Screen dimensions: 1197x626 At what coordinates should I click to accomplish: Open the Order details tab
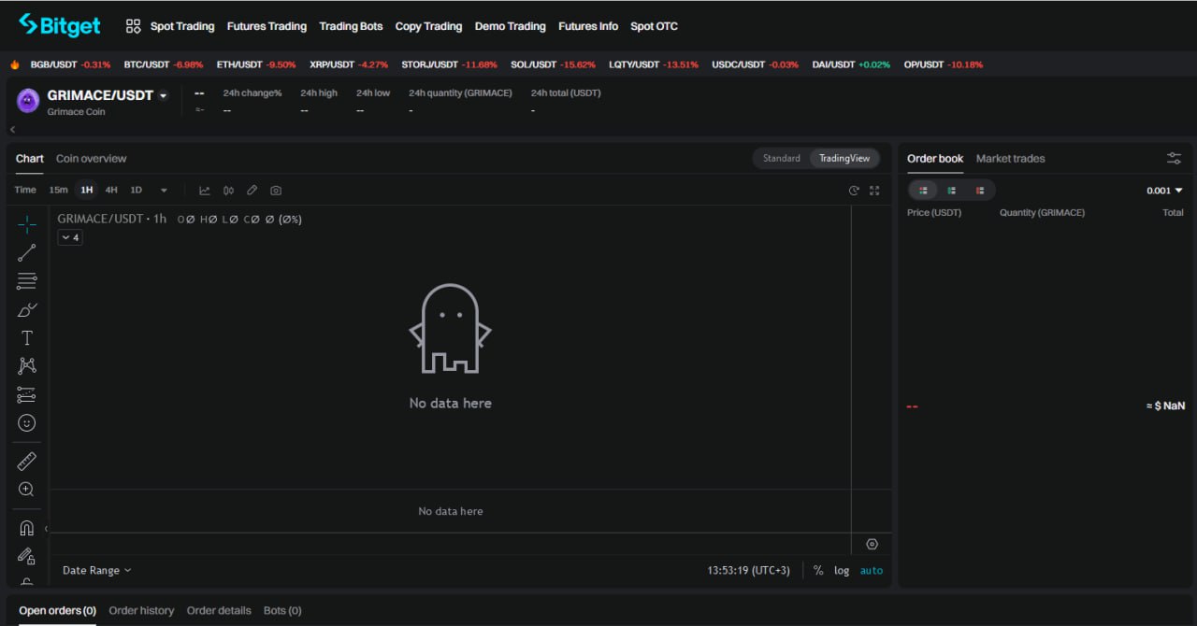pyautogui.click(x=219, y=610)
